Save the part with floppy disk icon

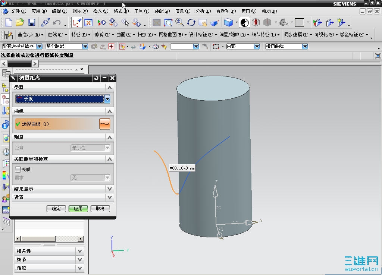coord(32,23)
